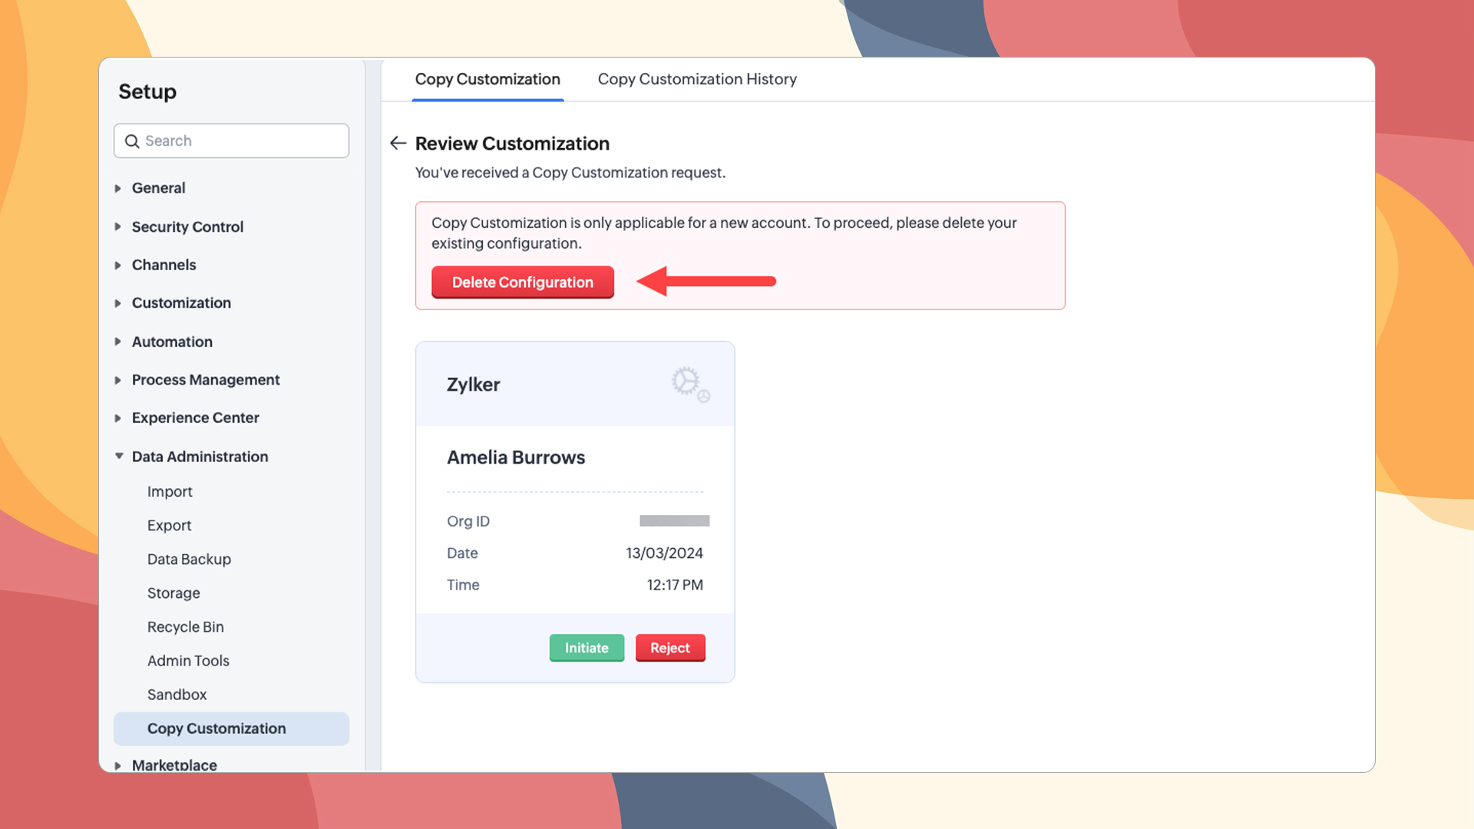Click the back arrow beside Review Customization
Image resolution: width=1474 pixels, height=829 pixels.
398,144
